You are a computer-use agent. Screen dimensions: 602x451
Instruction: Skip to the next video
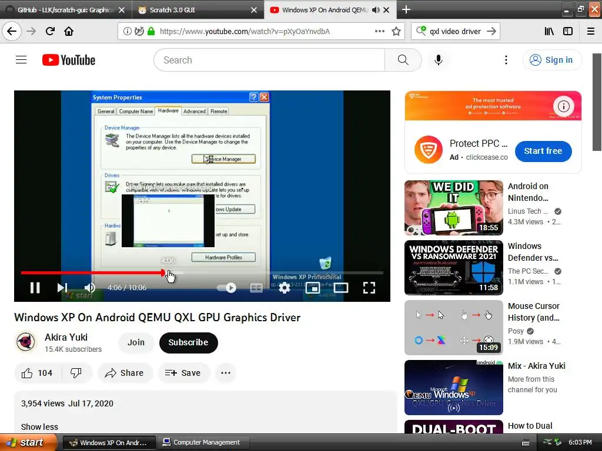[x=62, y=288]
